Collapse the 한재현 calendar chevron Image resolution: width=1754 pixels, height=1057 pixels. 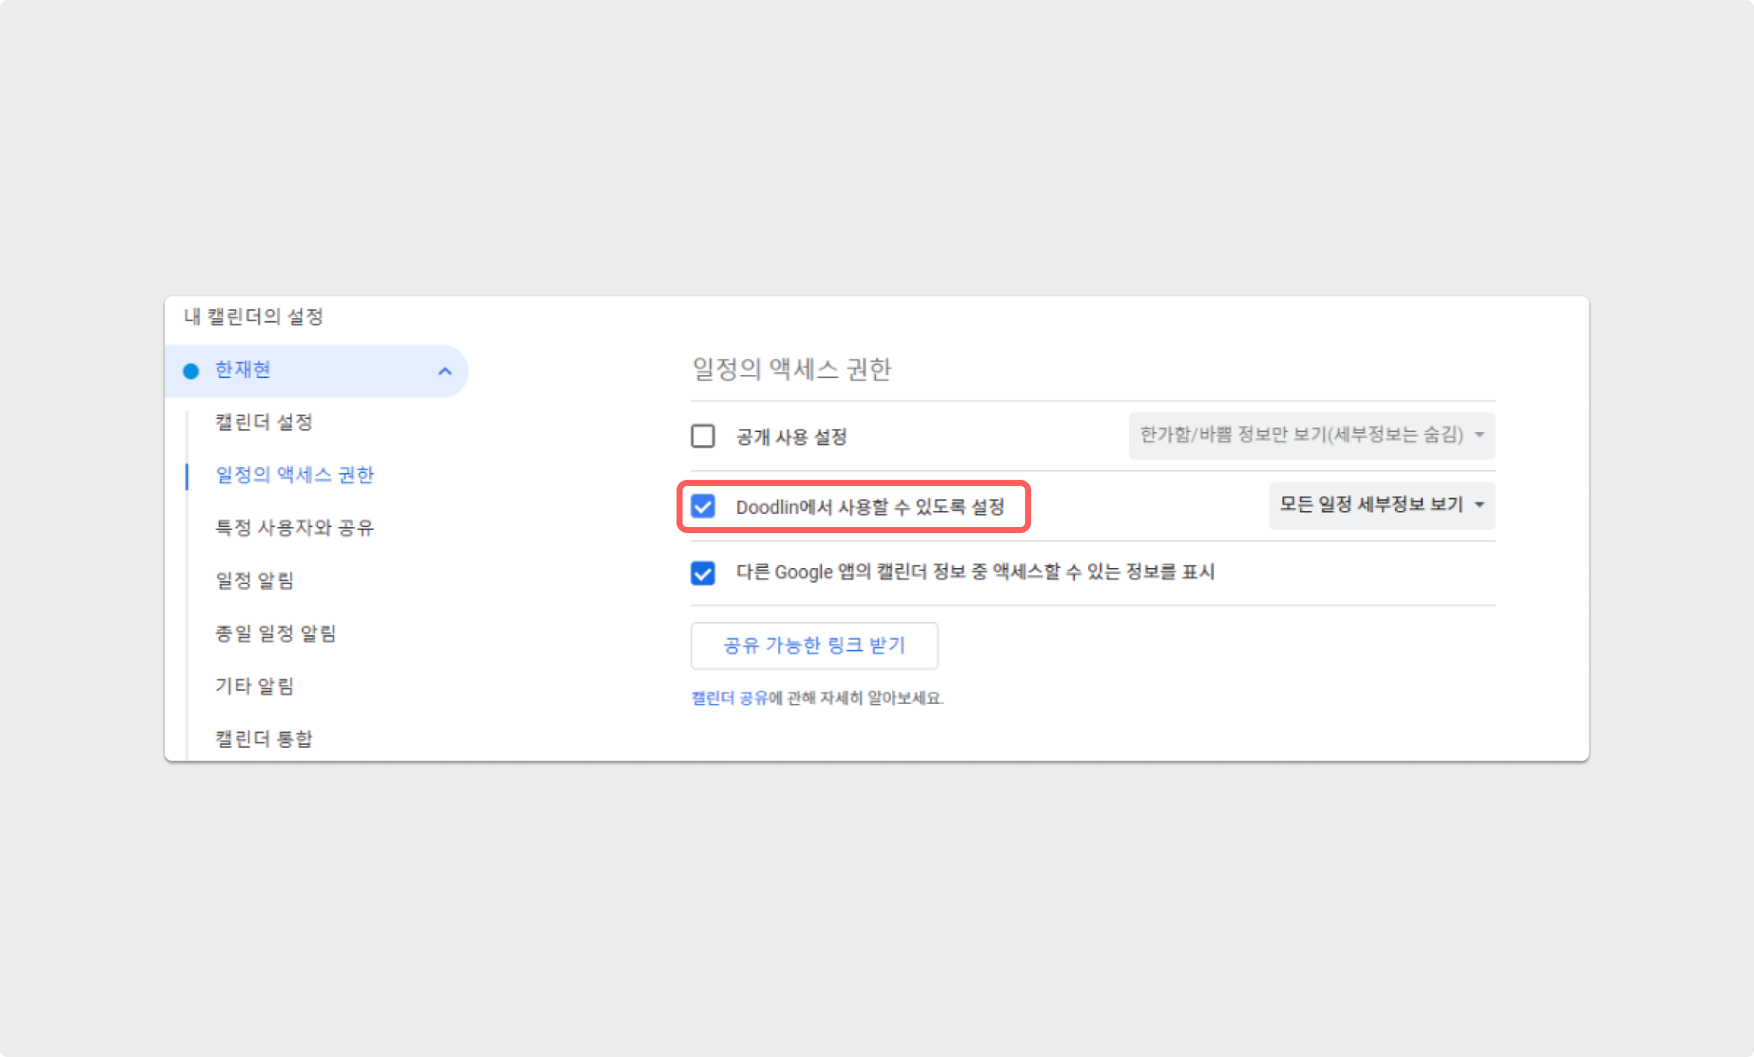click(x=445, y=371)
